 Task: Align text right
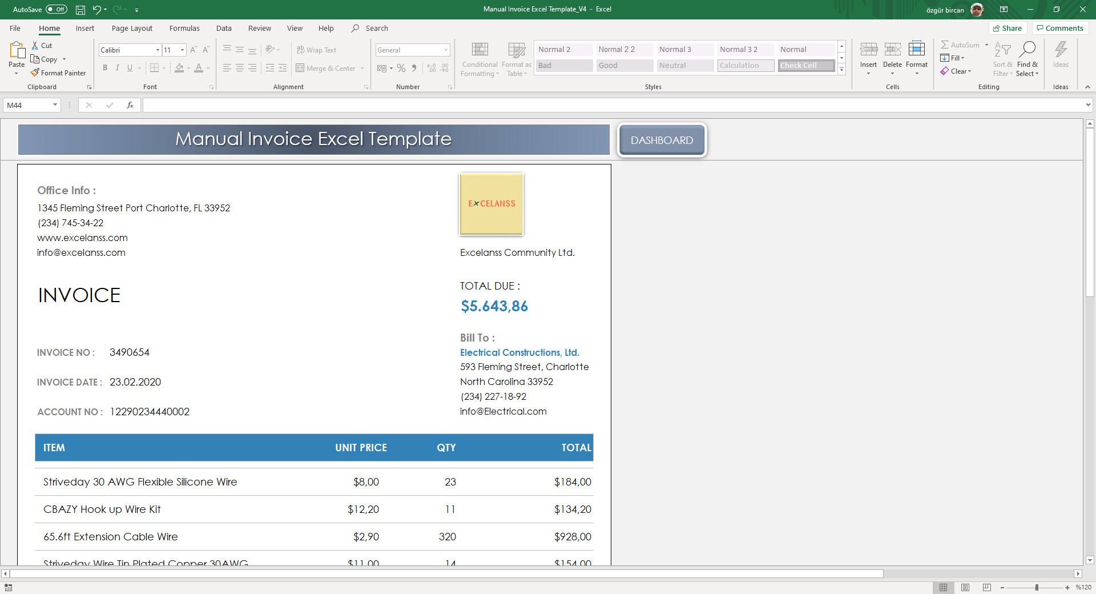click(x=252, y=68)
